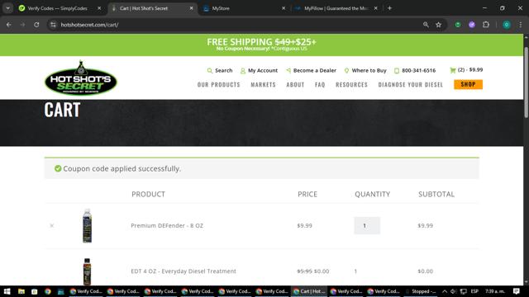Open DIAGNOSE YOUR DIESEL menu item
This screenshot has width=529, height=297.
[410, 84]
